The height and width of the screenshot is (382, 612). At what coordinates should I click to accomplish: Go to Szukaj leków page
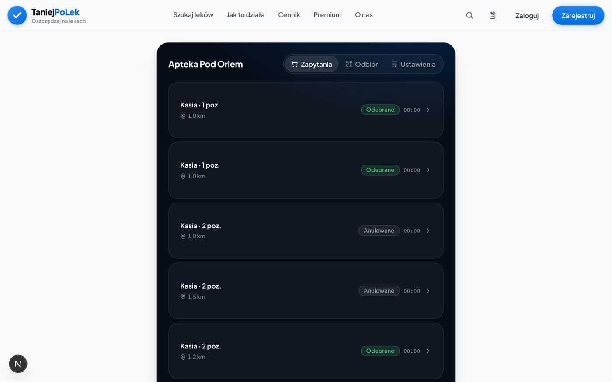[x=193, y=15]
